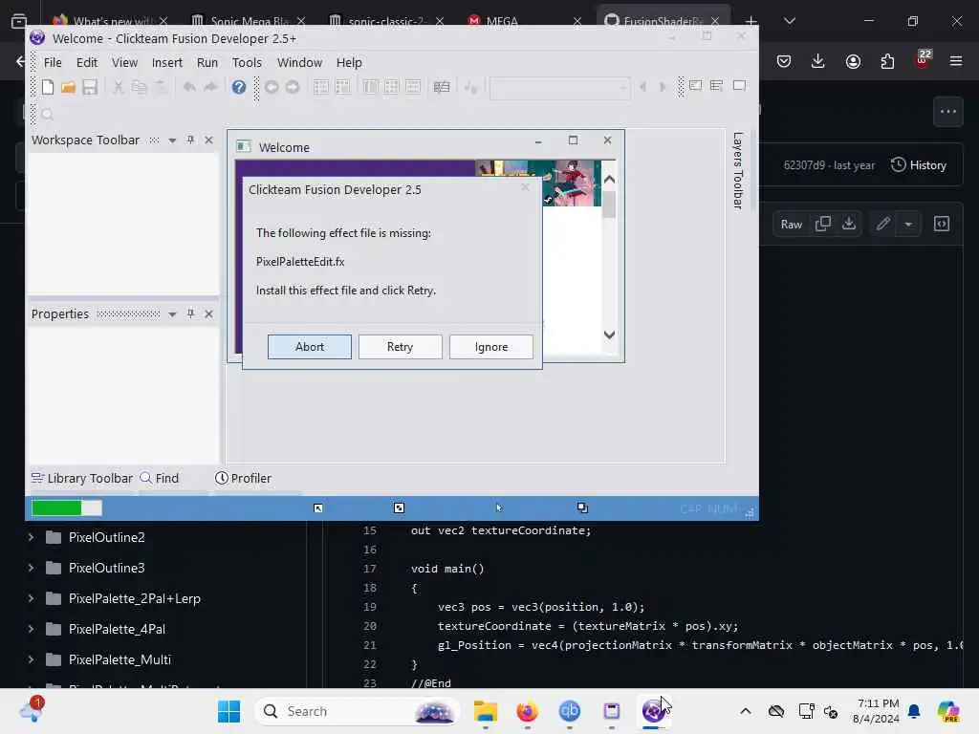This screenshot has width=979, height=734.
Task: Open the PixelOutline2 folder link
Action: pos(107,537)
